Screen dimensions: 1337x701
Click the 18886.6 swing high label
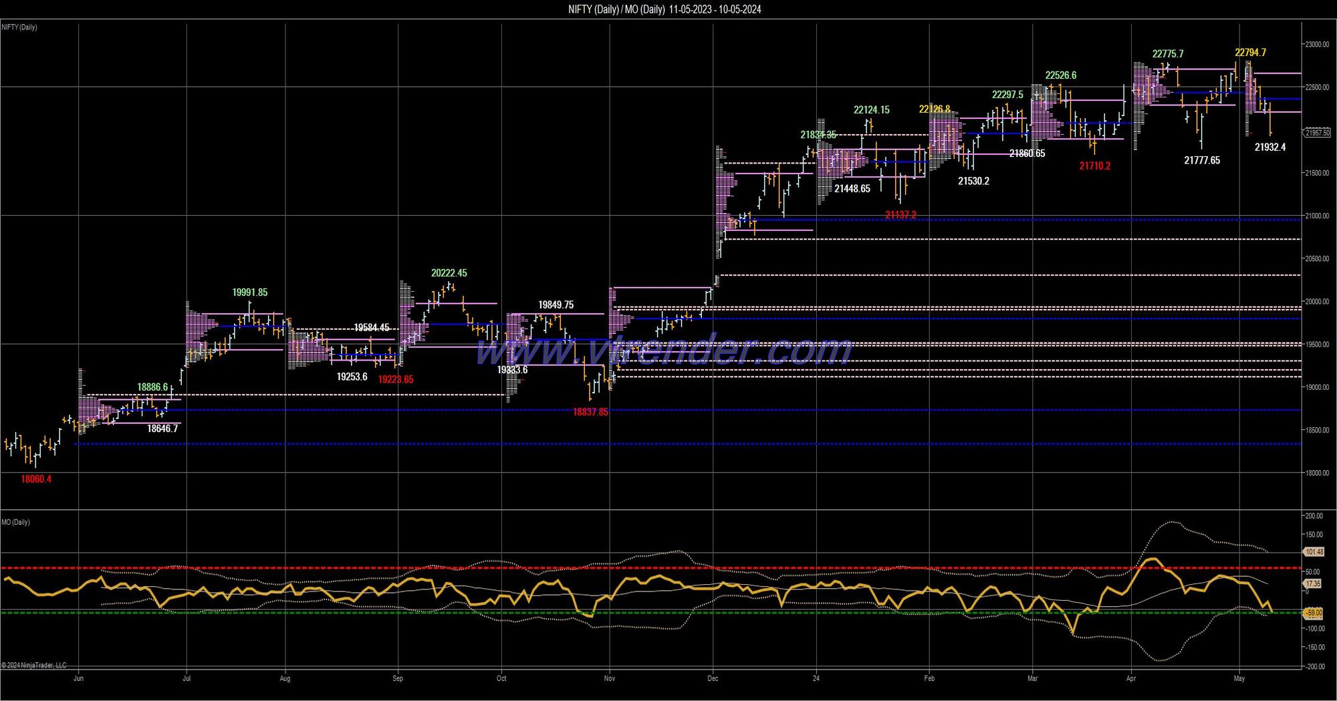153,387
